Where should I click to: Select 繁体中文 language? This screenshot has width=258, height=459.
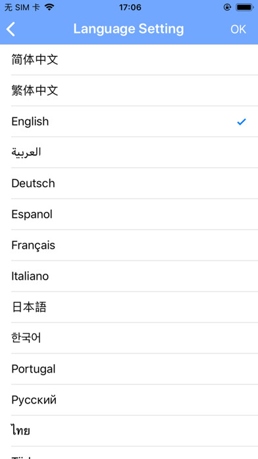[x=129, y=90]
